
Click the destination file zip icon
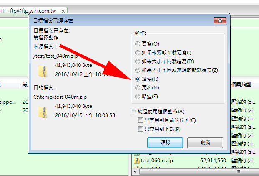coord(43,112)
